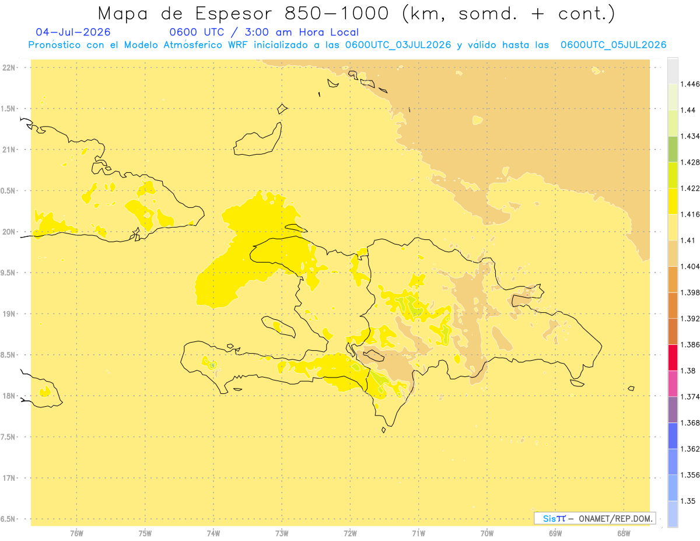Viewport: 700px width, 541px height.
Task: Click the '73W' longitude label
Action: [x=282, y=533]
